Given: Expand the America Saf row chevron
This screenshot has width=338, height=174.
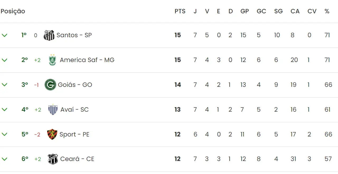Looking at the screenshot, I should 4,60.
